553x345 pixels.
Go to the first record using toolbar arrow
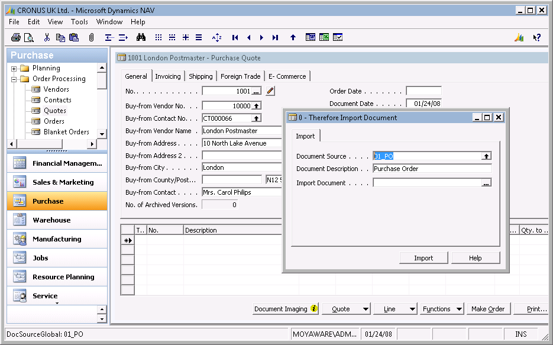pyautogui.click(x=235, y=37)
